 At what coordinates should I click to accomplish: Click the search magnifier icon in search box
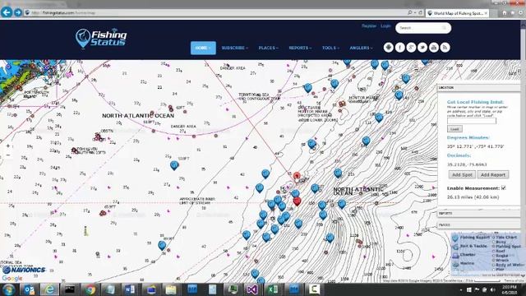[x=444, y=28]
